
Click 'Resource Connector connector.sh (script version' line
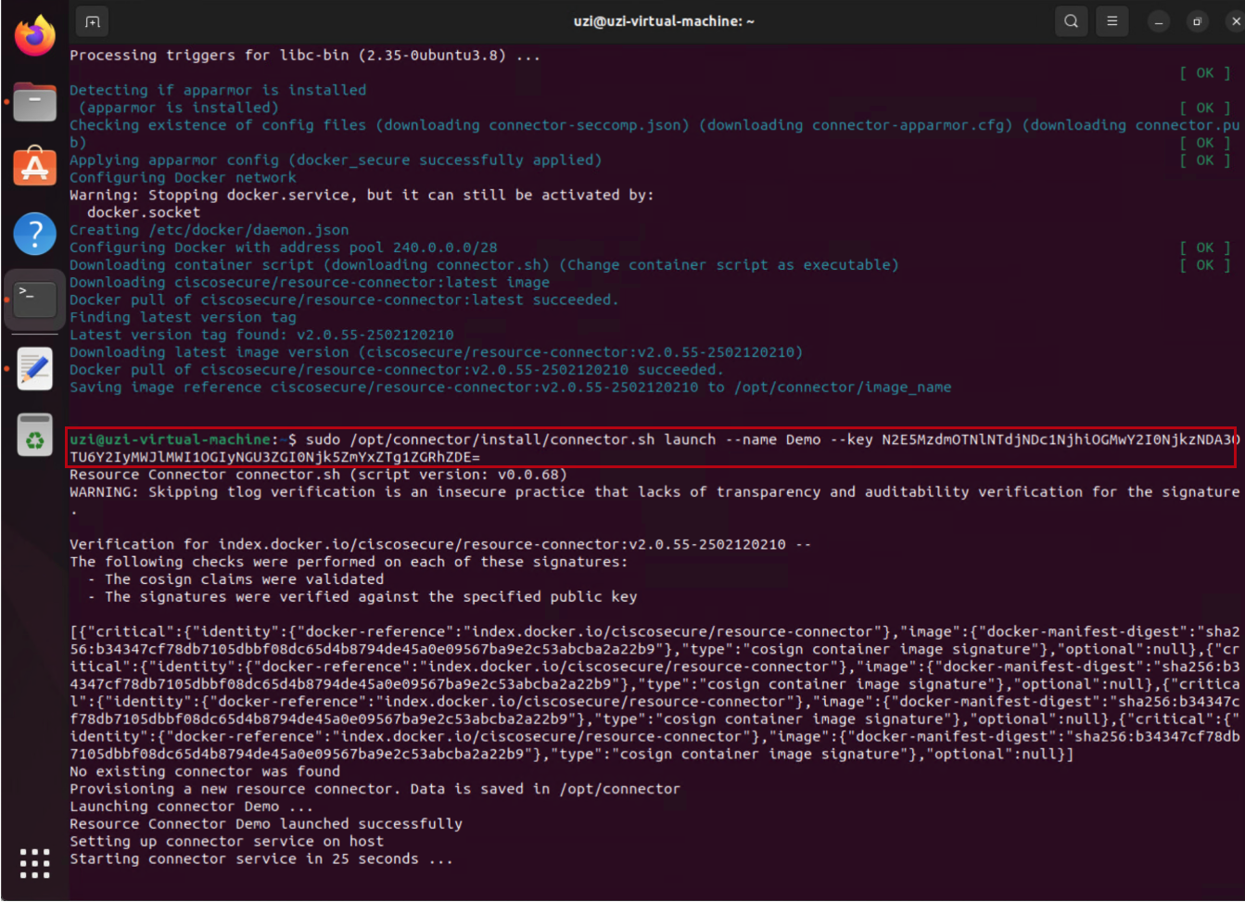318,475
